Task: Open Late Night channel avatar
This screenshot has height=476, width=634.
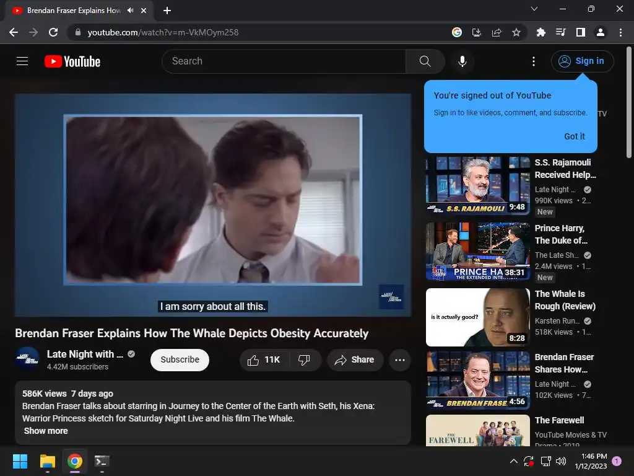Action: [x=27, y=359]
